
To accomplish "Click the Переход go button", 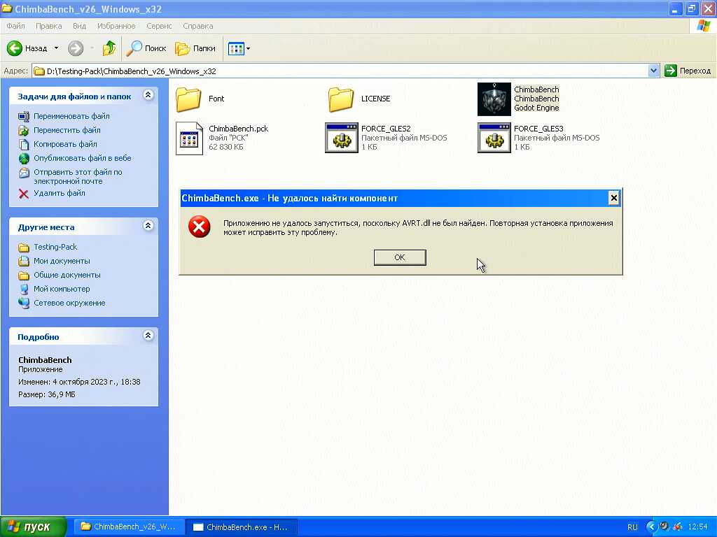I will click(x=688, y=71).
